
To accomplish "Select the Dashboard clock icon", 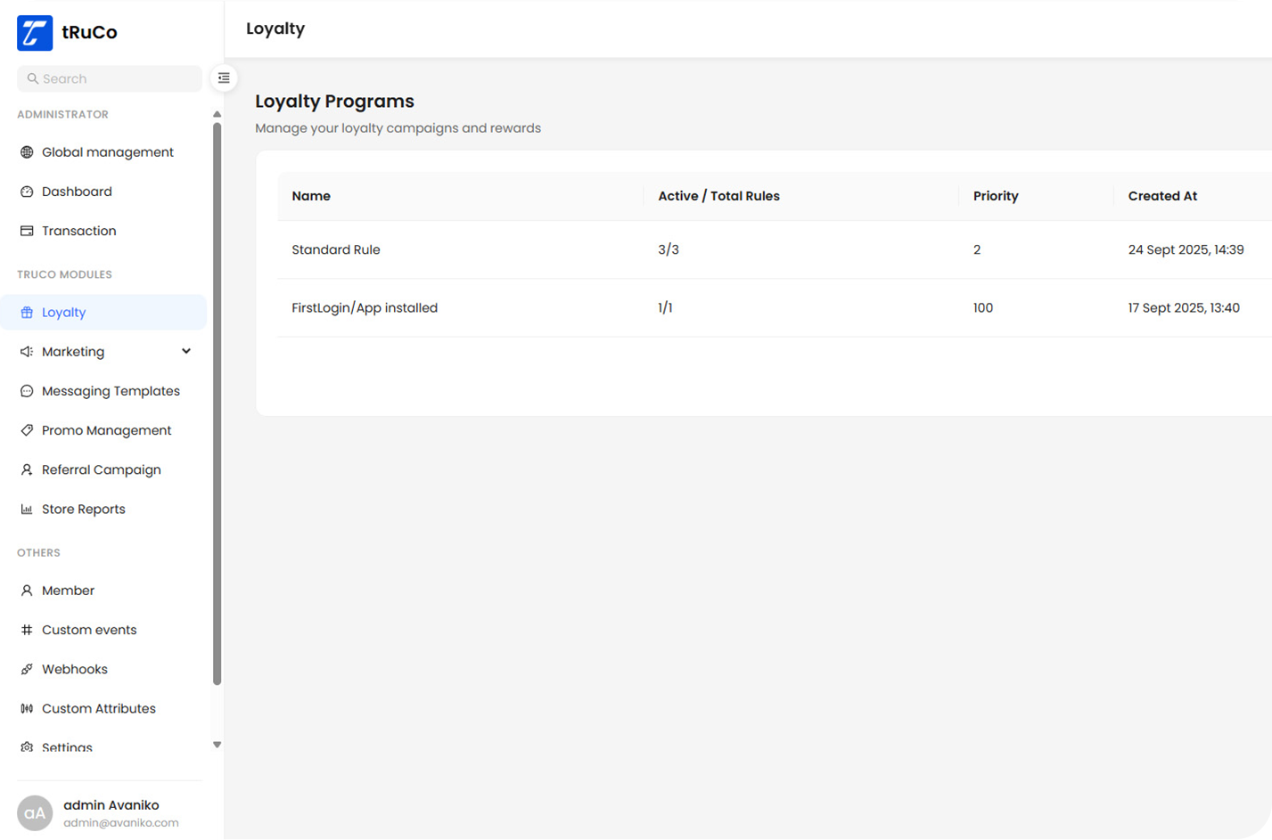I will coord(27,192).
